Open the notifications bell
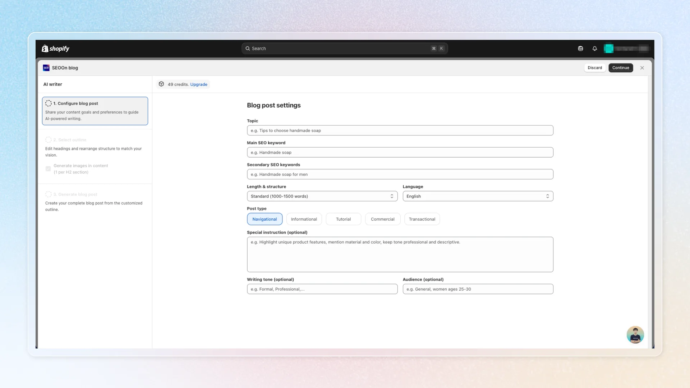Image resolution: width=690 pixels, height=388 pixels. (595, 48)
